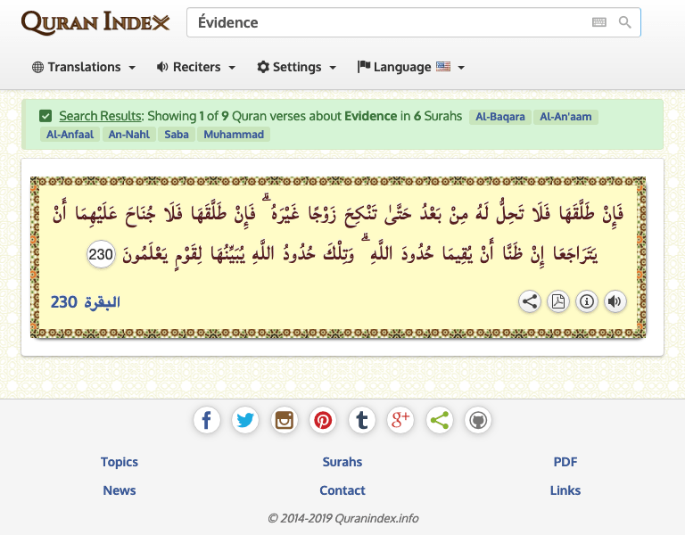Screen dimensions: 685x535
Task: Click the green share icon in footer
Action: pyautogui.click(x=440, y=420)
